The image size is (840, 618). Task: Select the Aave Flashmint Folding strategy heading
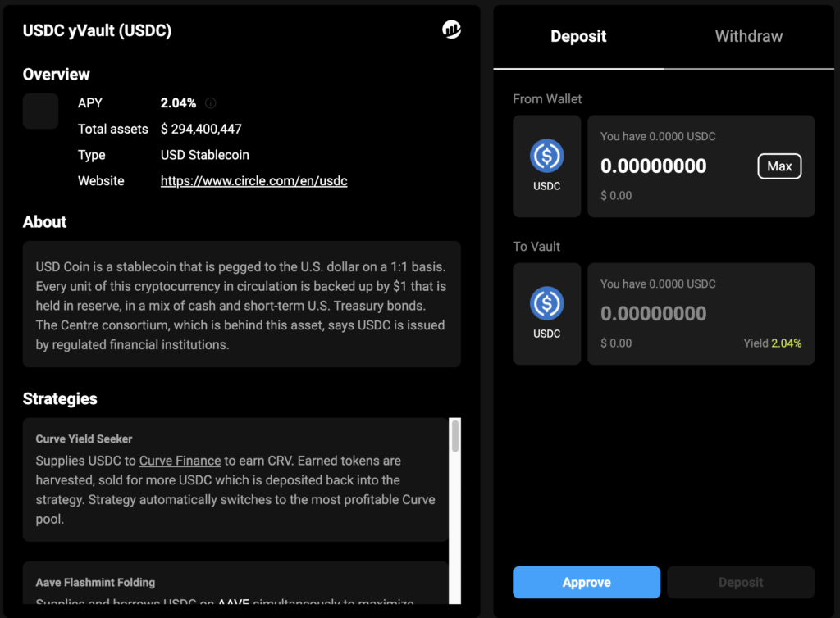(95, 583)
